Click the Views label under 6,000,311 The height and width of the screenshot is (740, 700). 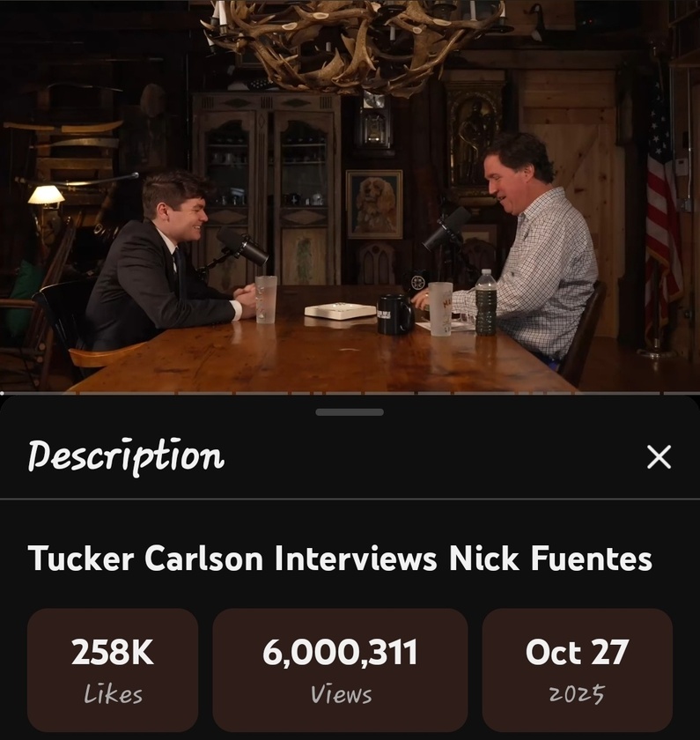click(x=341, y=694)
